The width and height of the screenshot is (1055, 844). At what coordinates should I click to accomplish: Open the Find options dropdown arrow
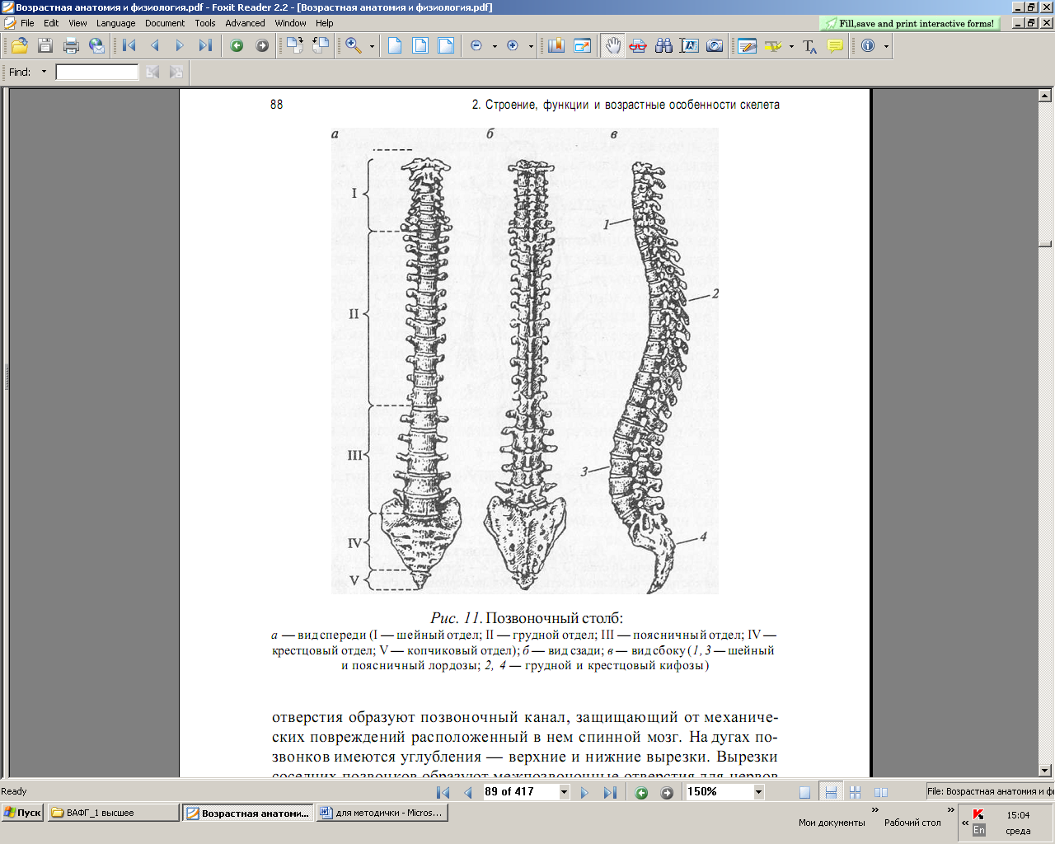[44, 72]
